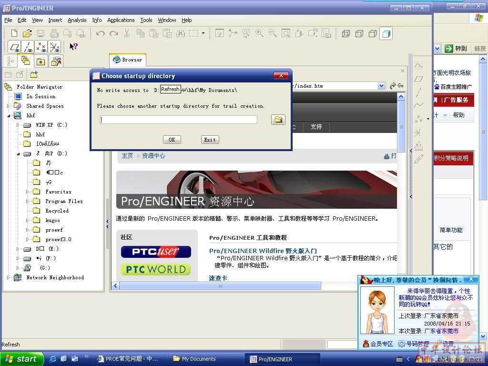This screenshot has width=488, height=366.
Task: Redo the last action
Action: (x=114, y=33)
